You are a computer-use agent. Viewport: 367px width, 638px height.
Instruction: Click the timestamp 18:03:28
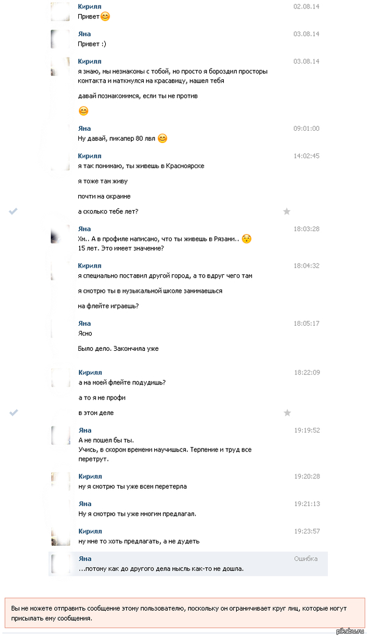click(305, 229)
